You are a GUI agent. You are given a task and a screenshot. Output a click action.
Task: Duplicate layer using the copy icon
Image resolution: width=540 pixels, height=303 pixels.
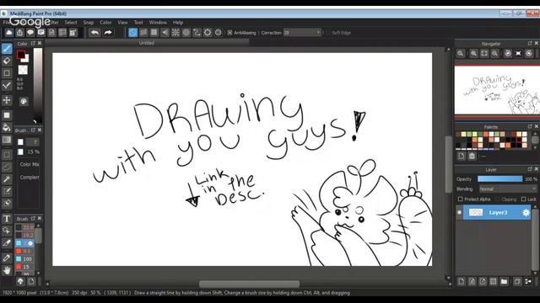(517, 282)
